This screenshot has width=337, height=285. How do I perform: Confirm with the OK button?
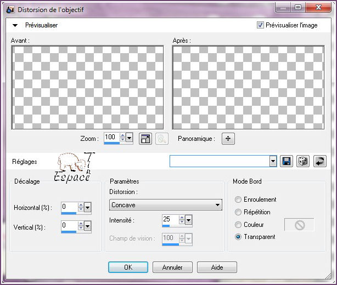tap(128, 267)
